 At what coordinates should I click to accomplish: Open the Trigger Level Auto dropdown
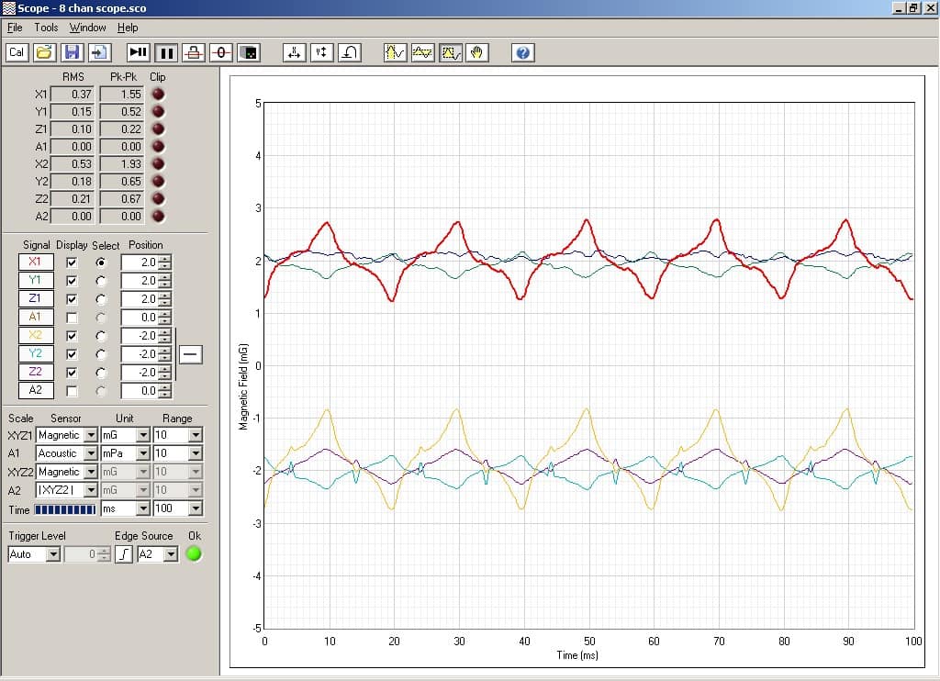tap(52, 554)
